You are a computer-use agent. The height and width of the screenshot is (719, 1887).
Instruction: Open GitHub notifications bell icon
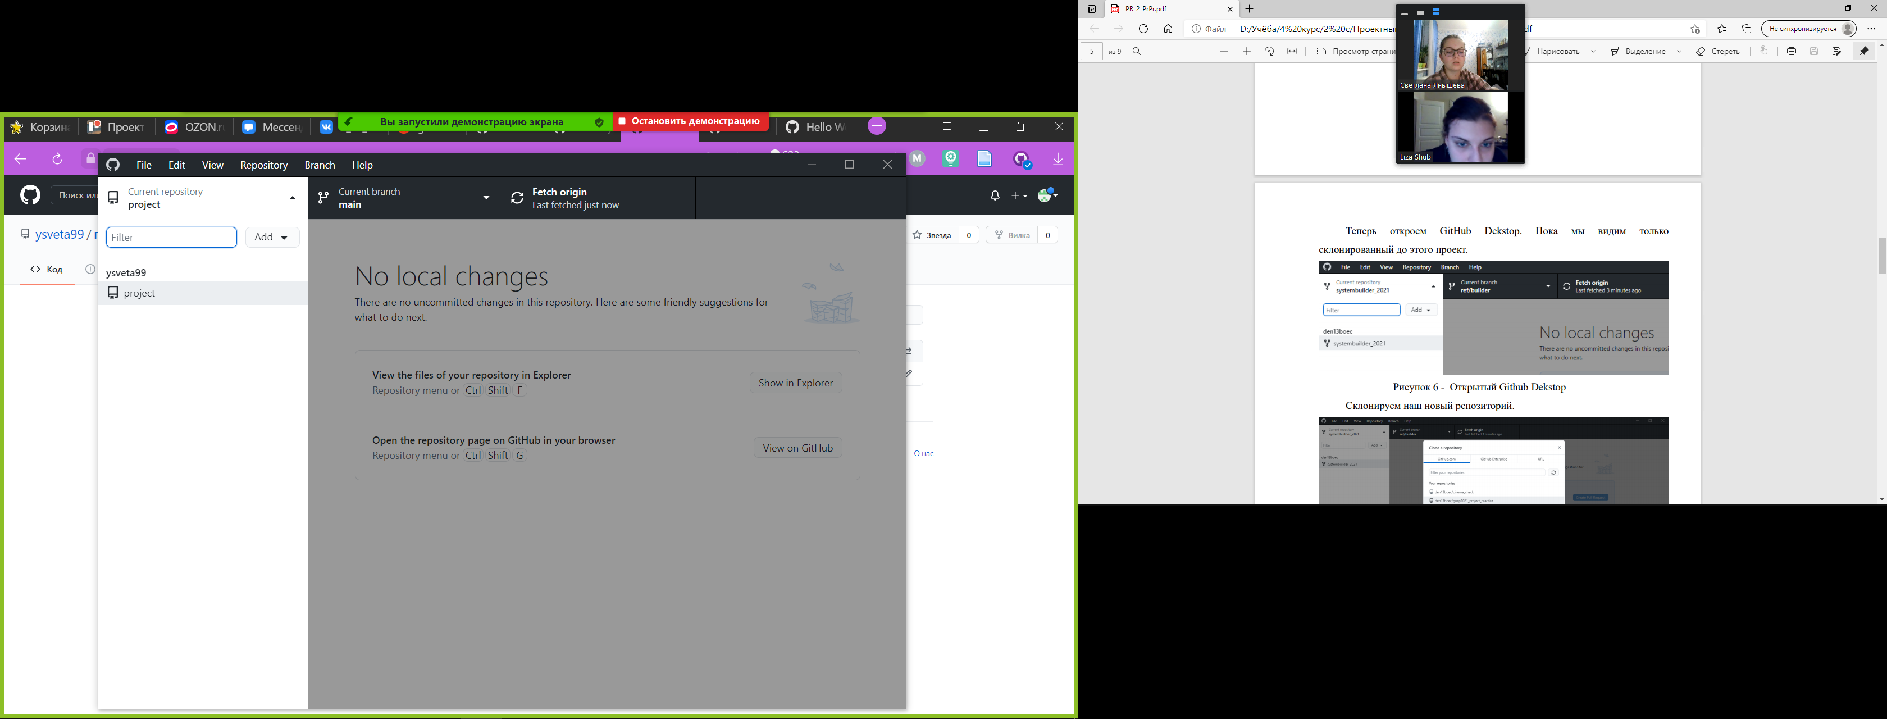[995, 195]
